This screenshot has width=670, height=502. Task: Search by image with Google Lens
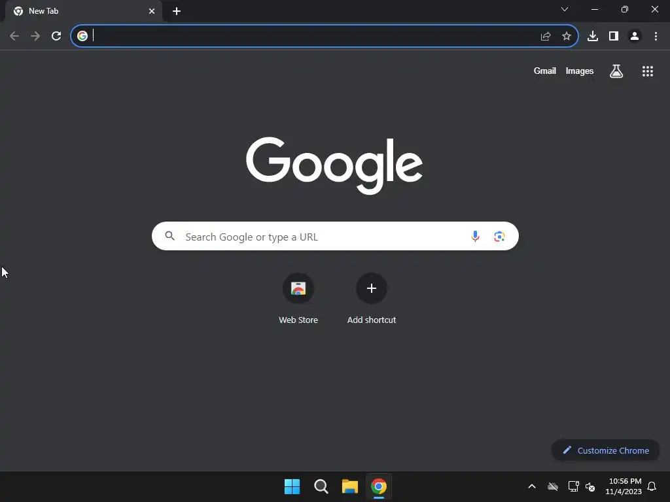click(x=499, y=236)
